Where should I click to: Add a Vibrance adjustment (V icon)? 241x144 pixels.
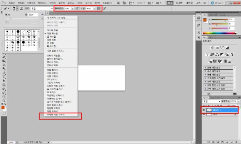[x=207, y=54]
